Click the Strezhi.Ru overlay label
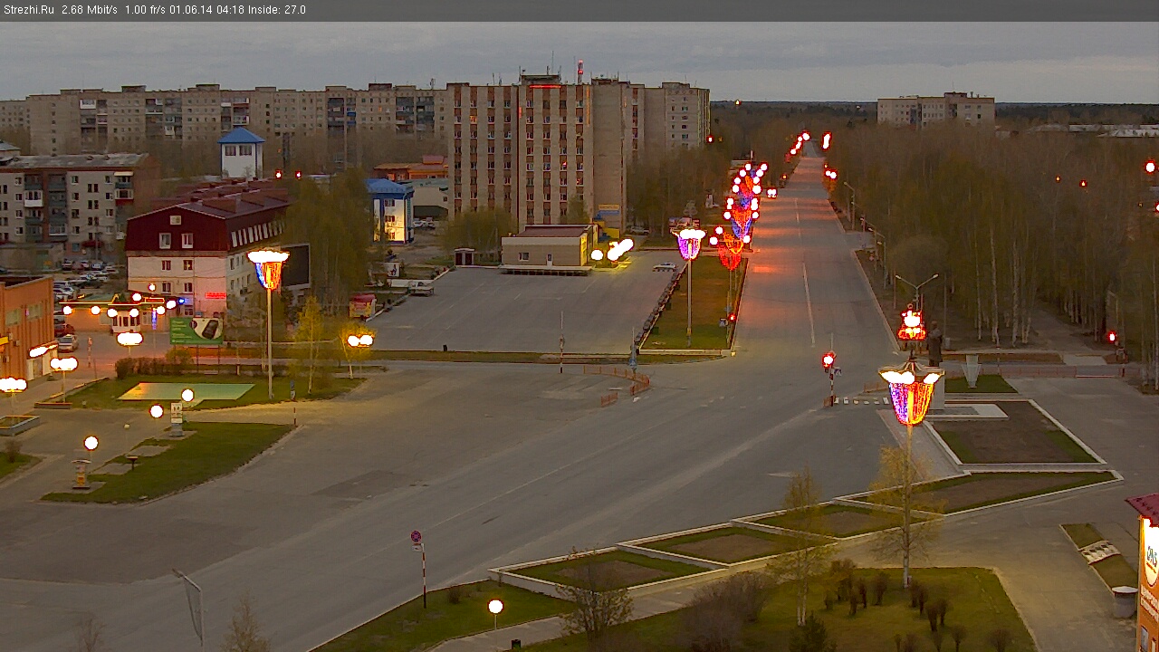The width and height of the screenshot is (1159, 652). (x=29, y=10)
